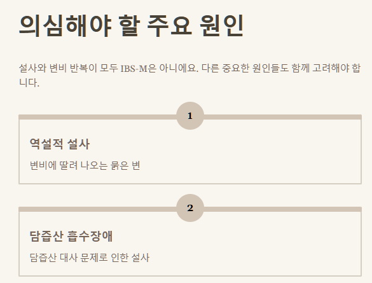Click the first card's top bar left of badge 1
This screenshot has width=372, height=283.
(x=97, y=117)
